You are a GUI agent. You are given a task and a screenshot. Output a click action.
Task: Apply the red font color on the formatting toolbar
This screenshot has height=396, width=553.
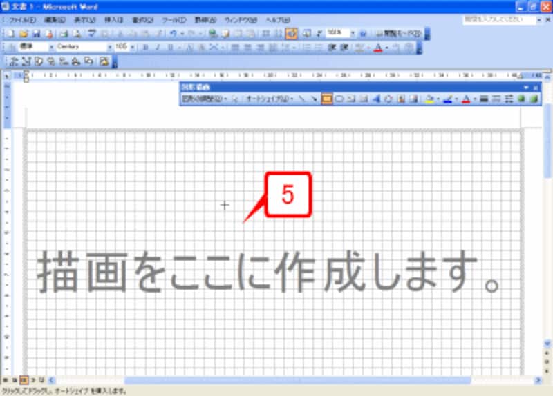[x=377, y=48]
